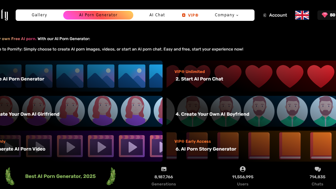336x189 pixels.
Task: Click Best AI Porn Generator, 2025 text
Action: [60, 176]
